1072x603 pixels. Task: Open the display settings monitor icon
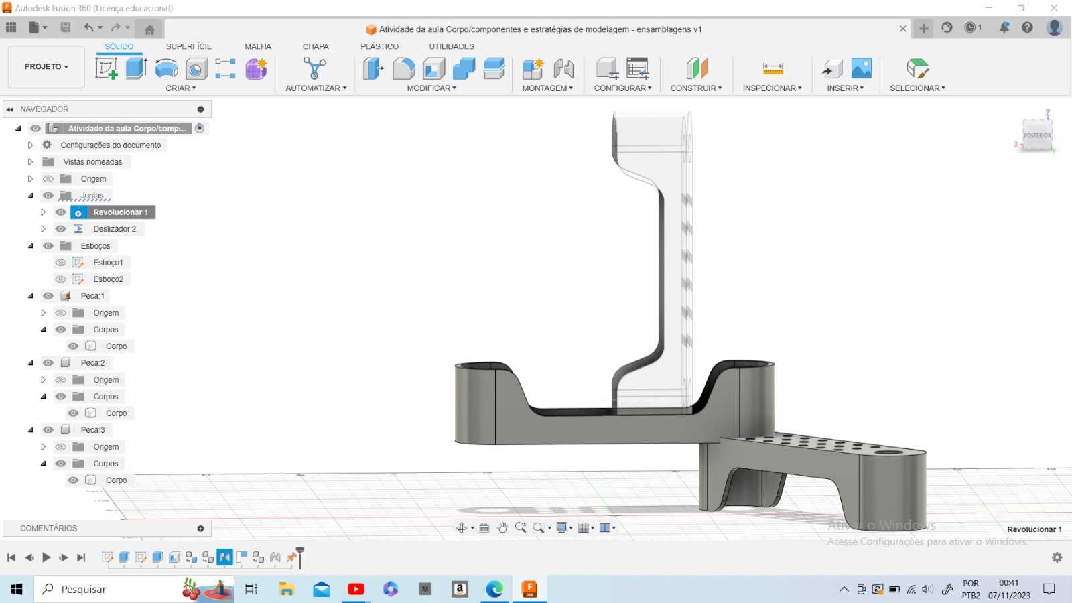pyautogui.click(x=563, y=528)
